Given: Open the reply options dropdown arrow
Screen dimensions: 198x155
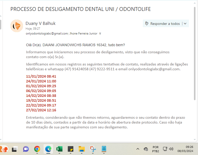Looking at the screenshot, I should coord(185,24).
